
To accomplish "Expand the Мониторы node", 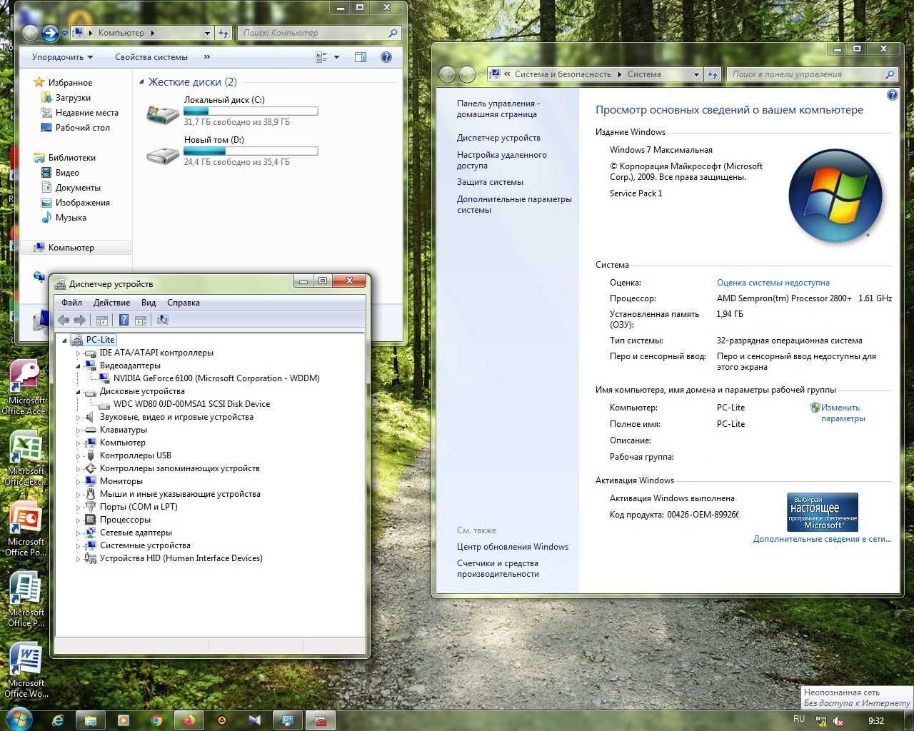I will pyautogui.click(x=79, y=481).
